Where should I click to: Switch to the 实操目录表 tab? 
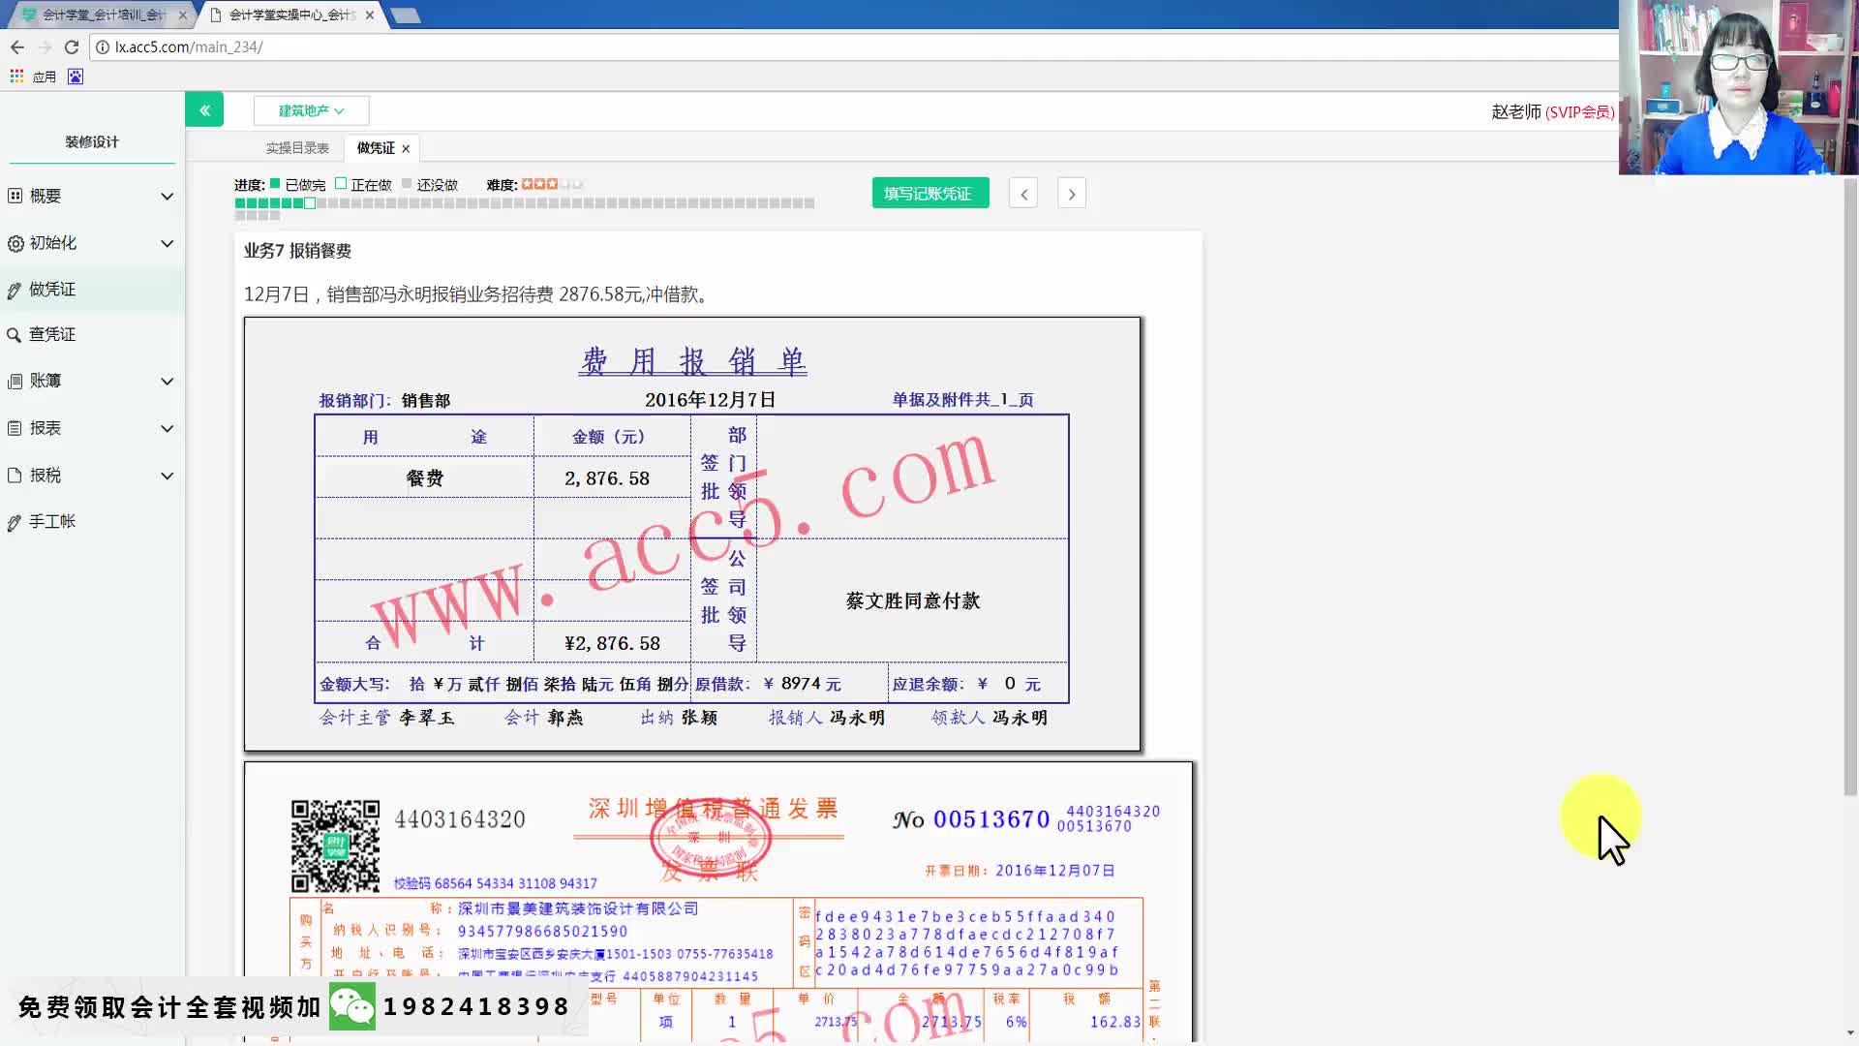[x=297, y=147]
